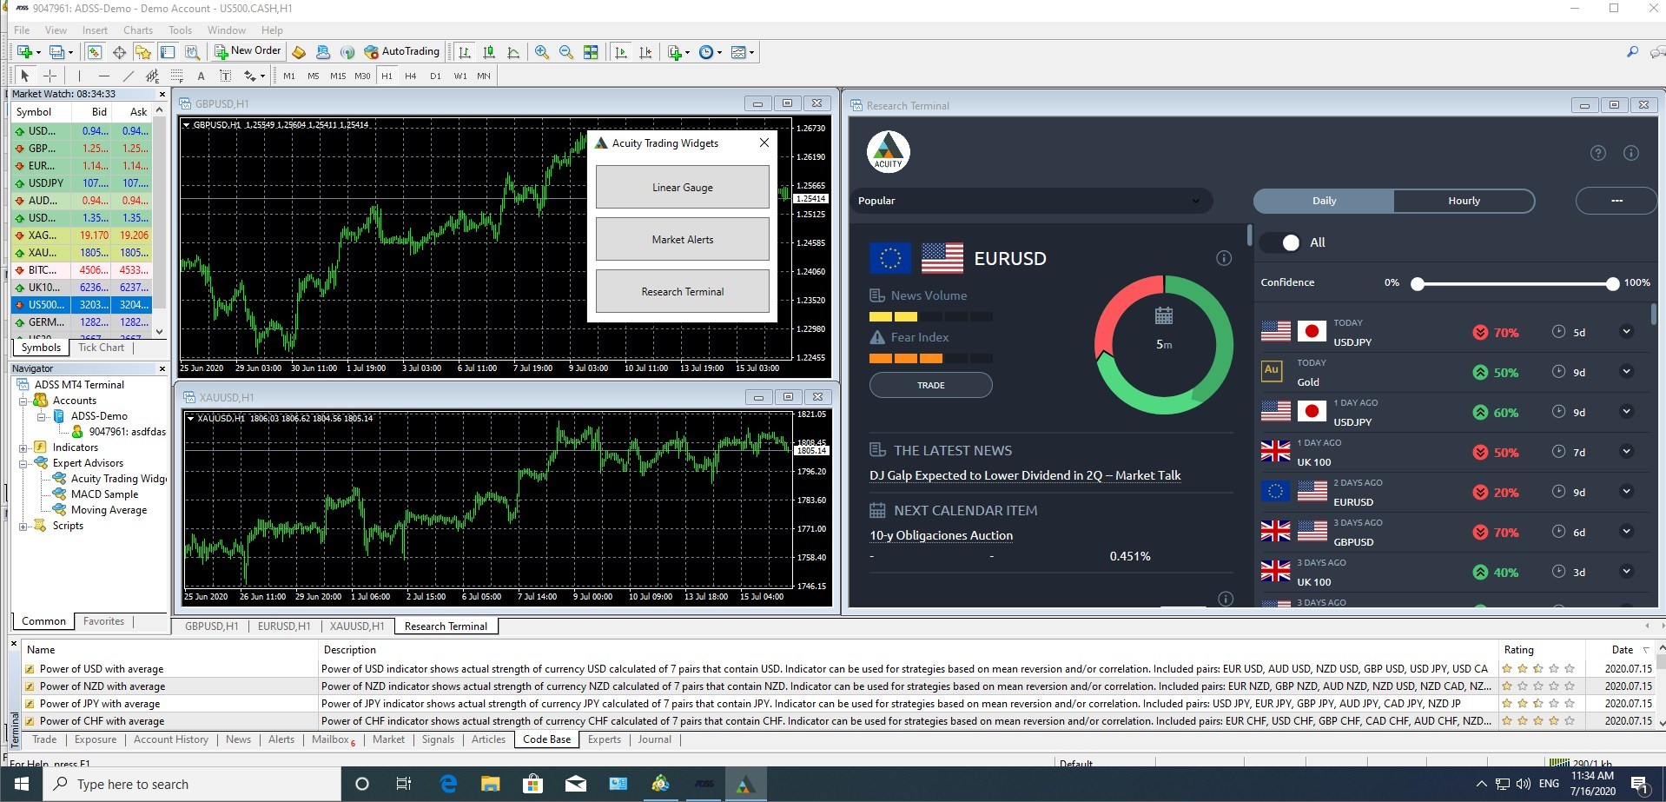
Task: Switch to the Tick Chart tab
Action: click(x=101, y=348)
